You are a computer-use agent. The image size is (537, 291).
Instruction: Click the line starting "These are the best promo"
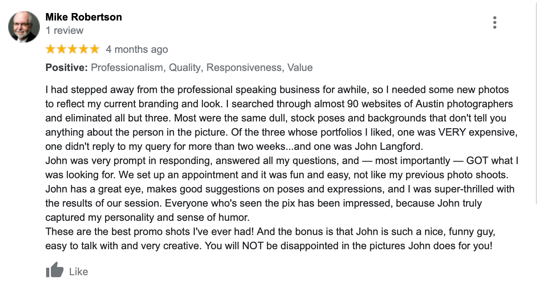tap(272, 232)
